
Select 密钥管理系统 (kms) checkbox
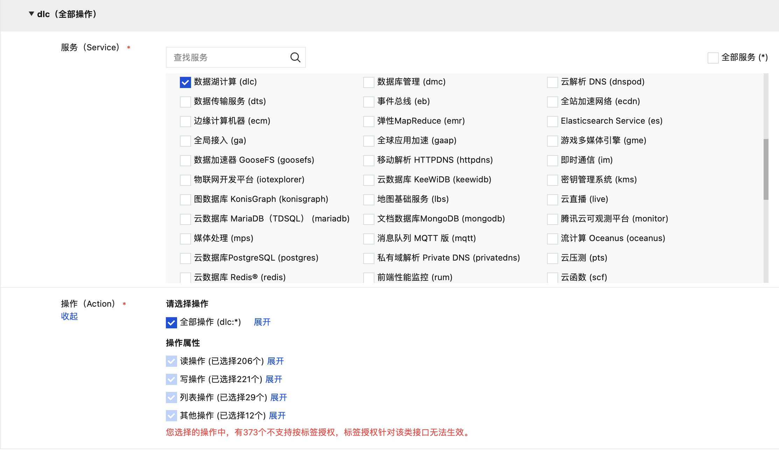click(552, 180)
